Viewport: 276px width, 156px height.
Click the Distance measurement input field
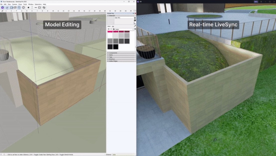point(123,154)
